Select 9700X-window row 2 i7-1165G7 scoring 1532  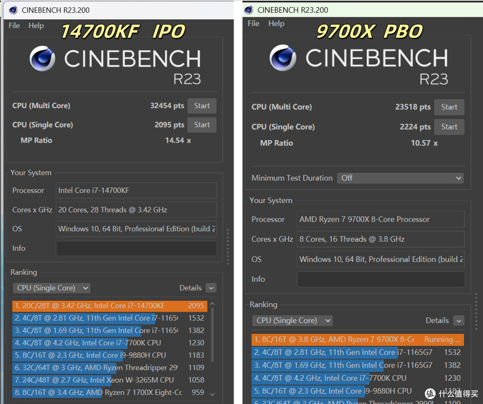coord(358,352)
